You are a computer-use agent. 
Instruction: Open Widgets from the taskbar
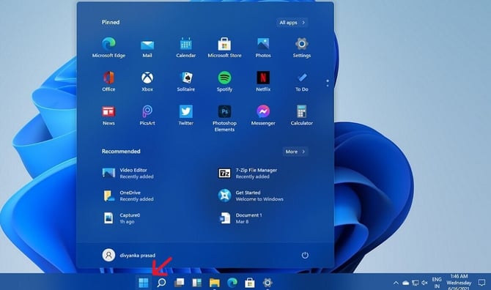tap(196, 283)
